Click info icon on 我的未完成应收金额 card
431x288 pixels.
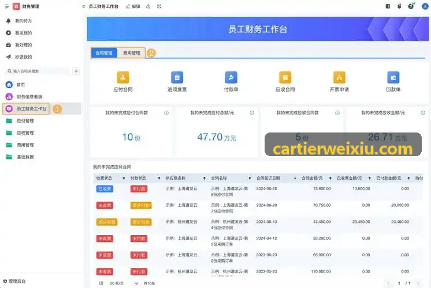(423, 113)
